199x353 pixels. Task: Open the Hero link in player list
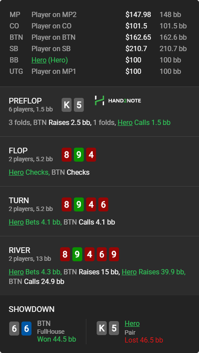(x=39, y=60)
